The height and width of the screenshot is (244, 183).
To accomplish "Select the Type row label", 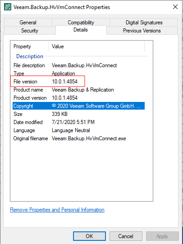I will click(x=19, y=74).
